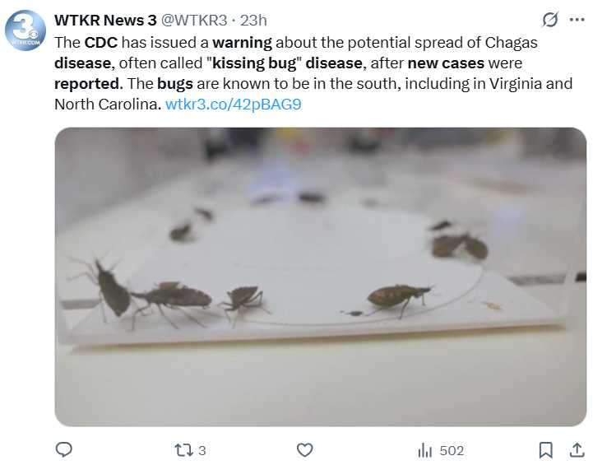This screenshot has width=593, height=465.
Task: Bookmark this WTKR post
Action: click(545, 450)
